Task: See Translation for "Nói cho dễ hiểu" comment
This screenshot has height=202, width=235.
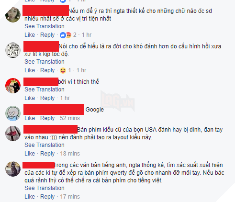Action: coord(45,62)
